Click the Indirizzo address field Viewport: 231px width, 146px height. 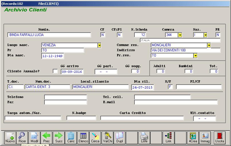(x=186, y=50)
